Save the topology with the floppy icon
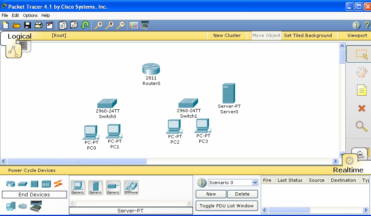The image size is (371, 216). coord(28,25)
